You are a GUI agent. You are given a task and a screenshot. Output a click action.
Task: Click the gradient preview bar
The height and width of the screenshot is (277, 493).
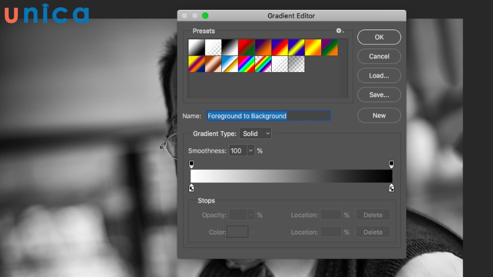[x=291, y=176]
